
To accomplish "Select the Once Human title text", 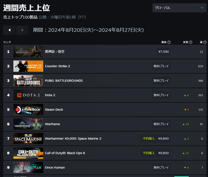I will click(55, 167).
